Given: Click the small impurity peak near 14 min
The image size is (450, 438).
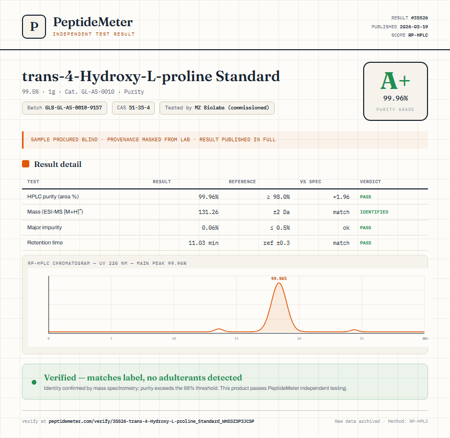Looking at the screenshot, I should [x=219, y=330].
